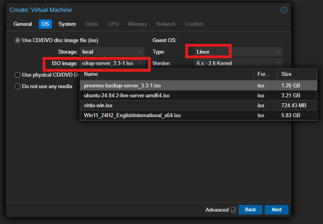Expand the Version dropdown arrow
323x224 pixels.
[278, 63]
